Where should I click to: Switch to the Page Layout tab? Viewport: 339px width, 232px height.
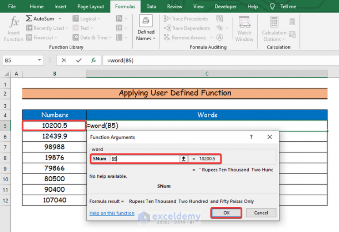click(91, 7)
